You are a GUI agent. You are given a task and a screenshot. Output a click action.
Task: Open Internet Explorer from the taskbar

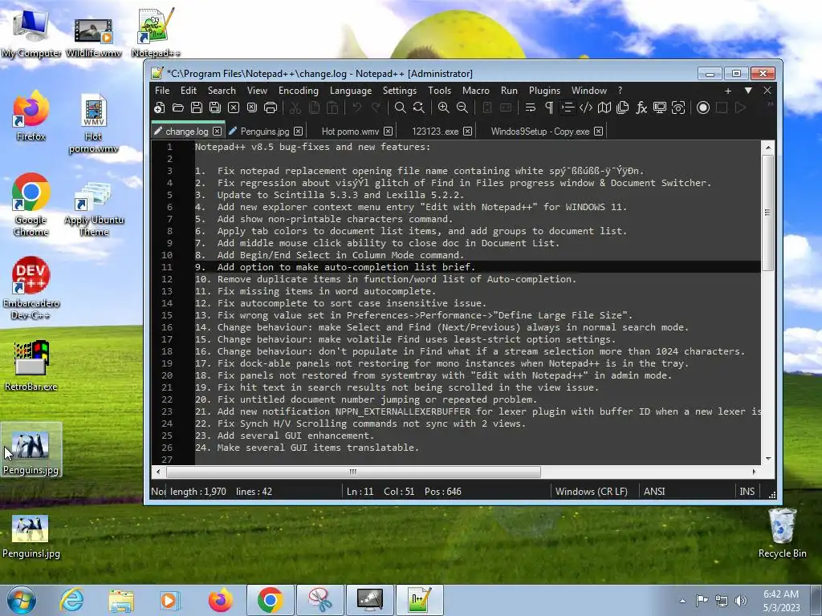[71, 600]
